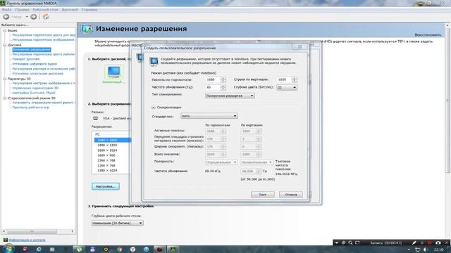Open the Назад history dropdown arrow
Image resolution: width=451 pixels, height=253 pixels.
(x=27, y=17)
